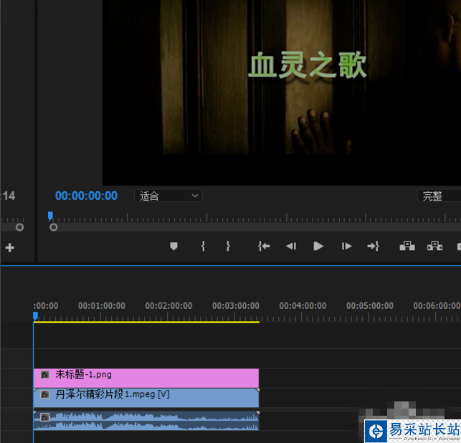Click Source Monitor zoom scroll bar handle
The image size is (461, 443).
pyautogui.click(x=19, y=227)
